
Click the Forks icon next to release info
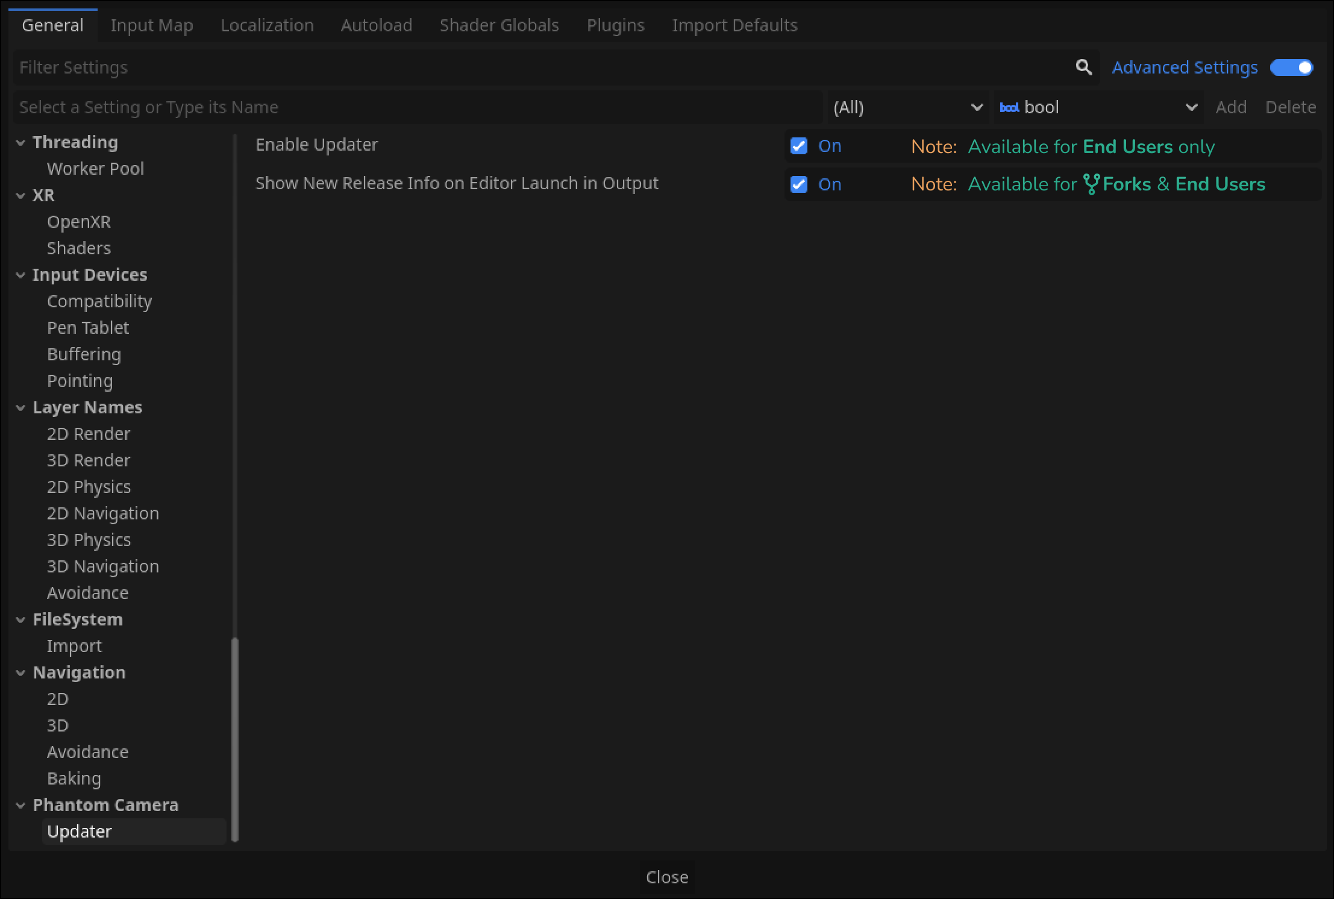1090,184
